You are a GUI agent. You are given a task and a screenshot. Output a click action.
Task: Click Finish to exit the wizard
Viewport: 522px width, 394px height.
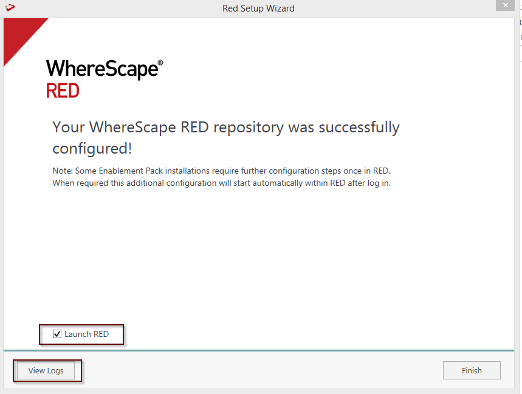tap(472, 370)
